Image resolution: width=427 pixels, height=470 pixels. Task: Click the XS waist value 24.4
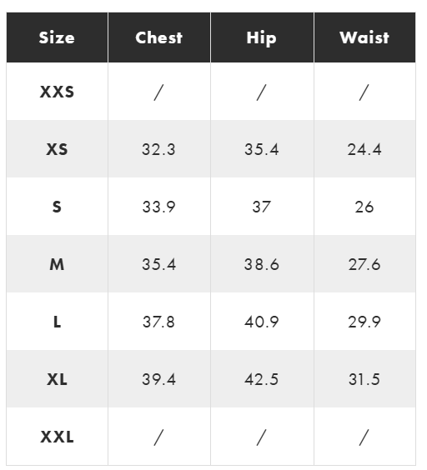[364, 149]
